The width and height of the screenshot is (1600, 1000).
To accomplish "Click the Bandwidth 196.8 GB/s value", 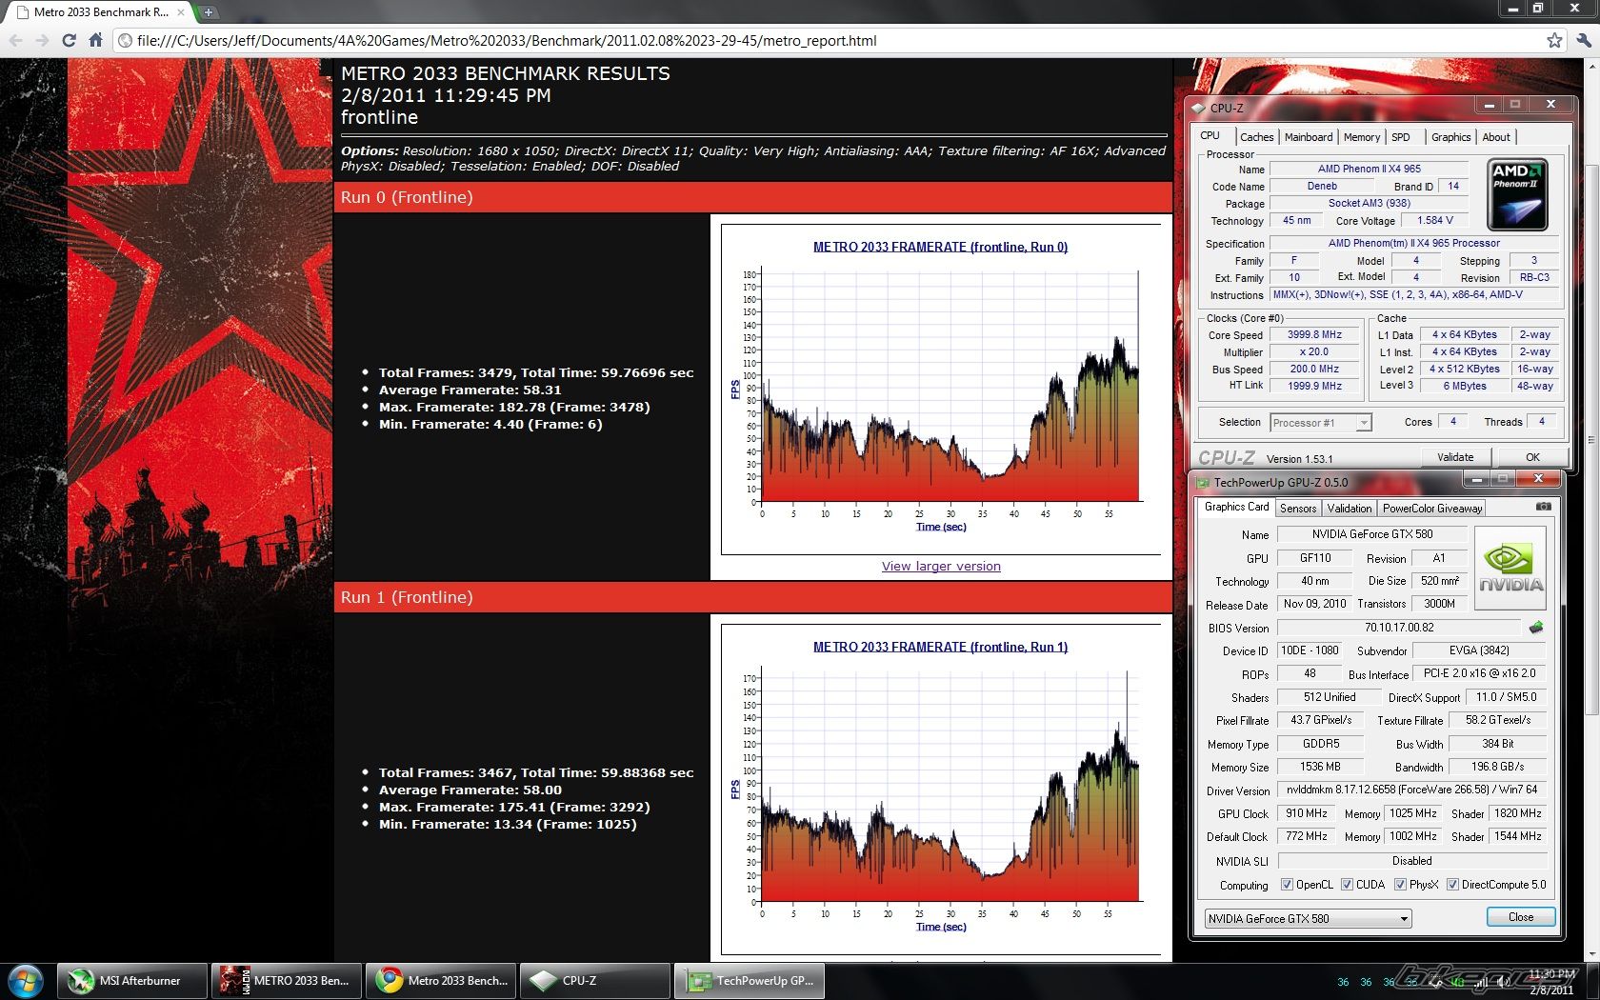I will click(1497, 767).
